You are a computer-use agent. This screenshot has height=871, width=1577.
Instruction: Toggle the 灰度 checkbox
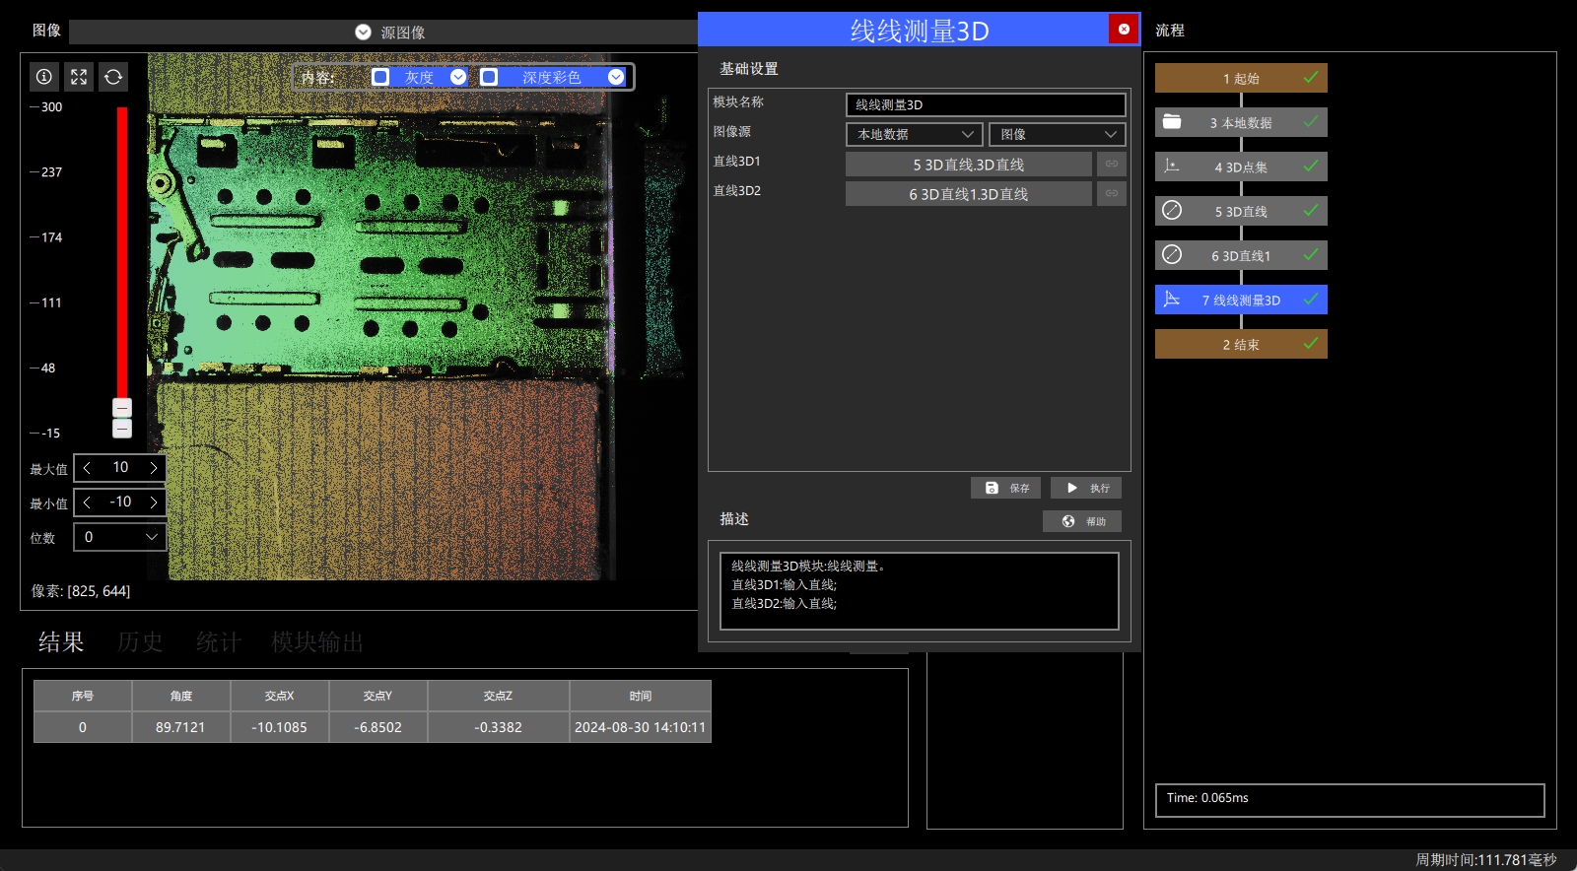(380, 77)
